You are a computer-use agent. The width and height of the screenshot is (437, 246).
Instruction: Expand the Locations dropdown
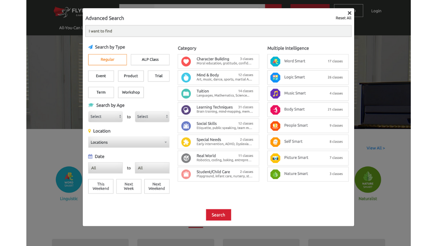(129, 142)
